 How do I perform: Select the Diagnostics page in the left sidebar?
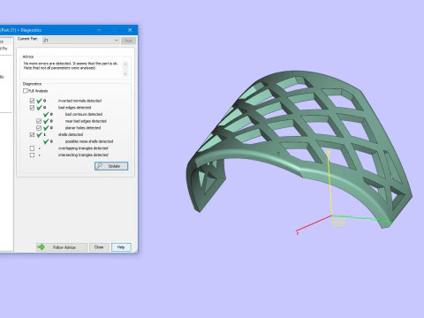2,42
